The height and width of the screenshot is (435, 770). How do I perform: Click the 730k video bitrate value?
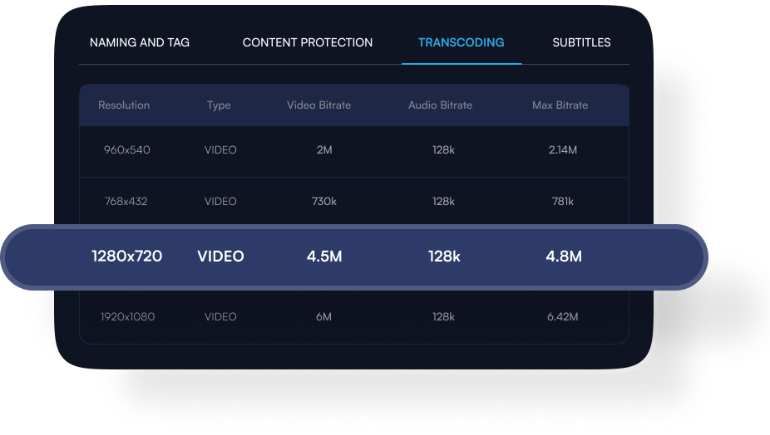pos(323,202)
